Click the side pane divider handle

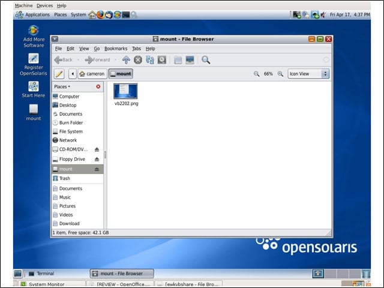pos(106,155)
